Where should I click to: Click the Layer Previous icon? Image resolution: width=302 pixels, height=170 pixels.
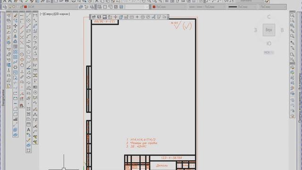[x=86, y=7]
